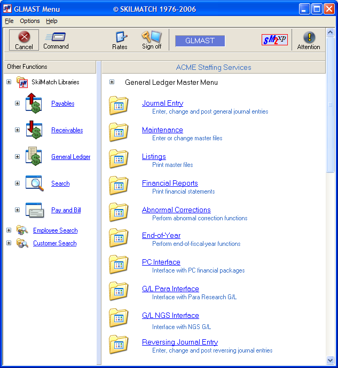Click the General Ledger sidebar link
338x368 pixels.
70,157
